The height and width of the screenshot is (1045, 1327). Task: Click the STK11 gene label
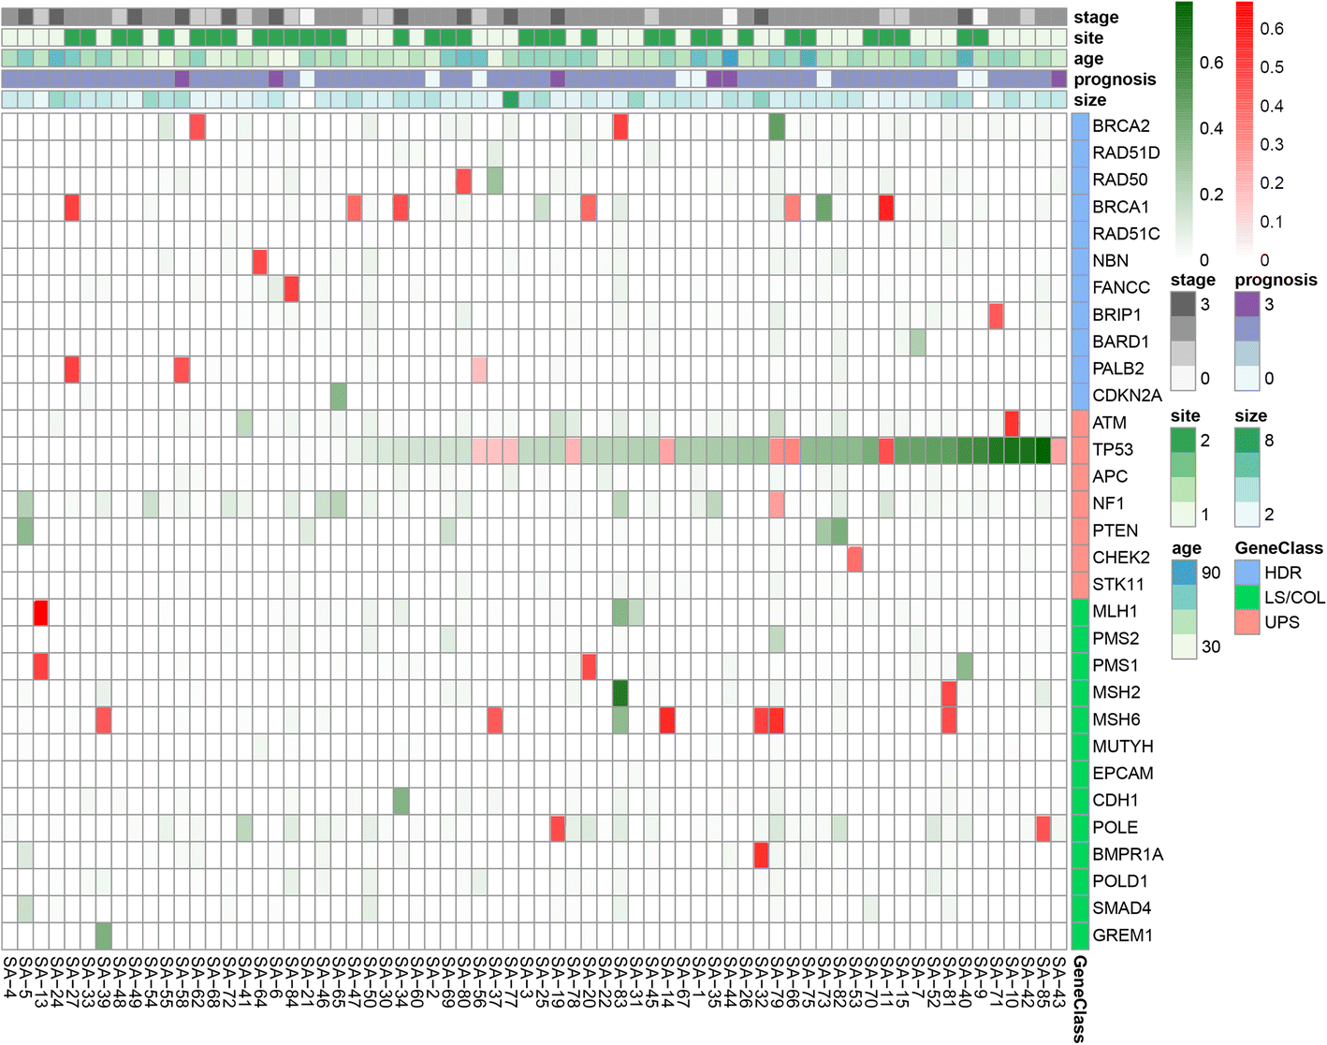pyautogui.click(x=1118, y=585)
